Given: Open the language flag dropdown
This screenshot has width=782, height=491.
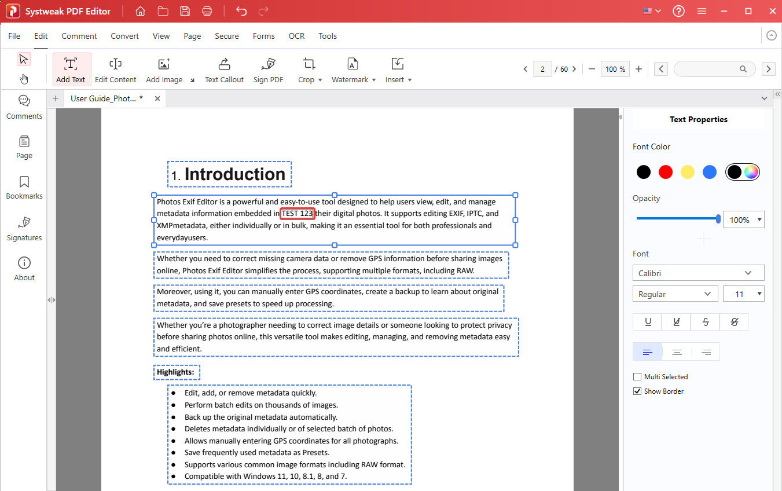Looking at the screenshot, I should (652, 11).
